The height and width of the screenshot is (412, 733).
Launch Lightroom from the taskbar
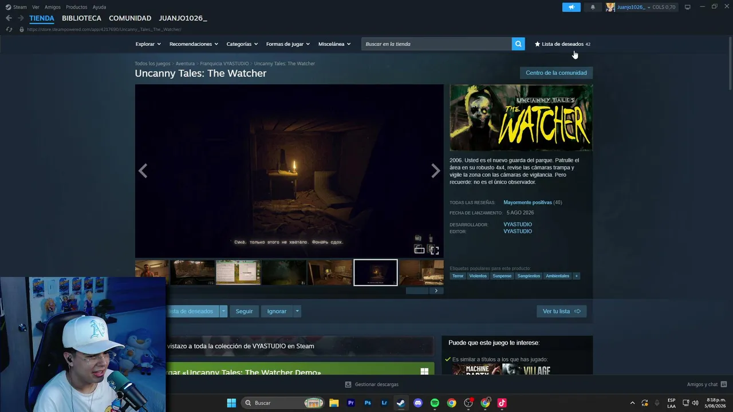pyautogui.click(x=384, y=403)
